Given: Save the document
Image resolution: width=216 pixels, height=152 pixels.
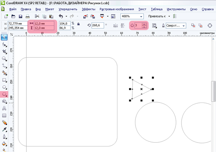Looking at the screenshot, I should coord(20,16).
